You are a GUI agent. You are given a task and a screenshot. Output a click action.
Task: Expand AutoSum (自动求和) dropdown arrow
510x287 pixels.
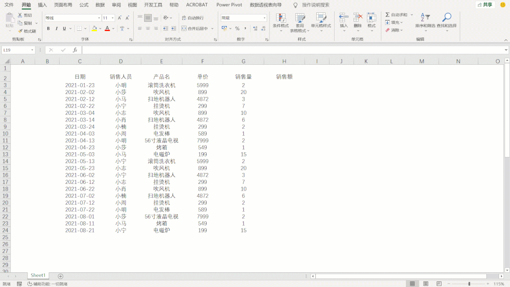click(412, 15)
